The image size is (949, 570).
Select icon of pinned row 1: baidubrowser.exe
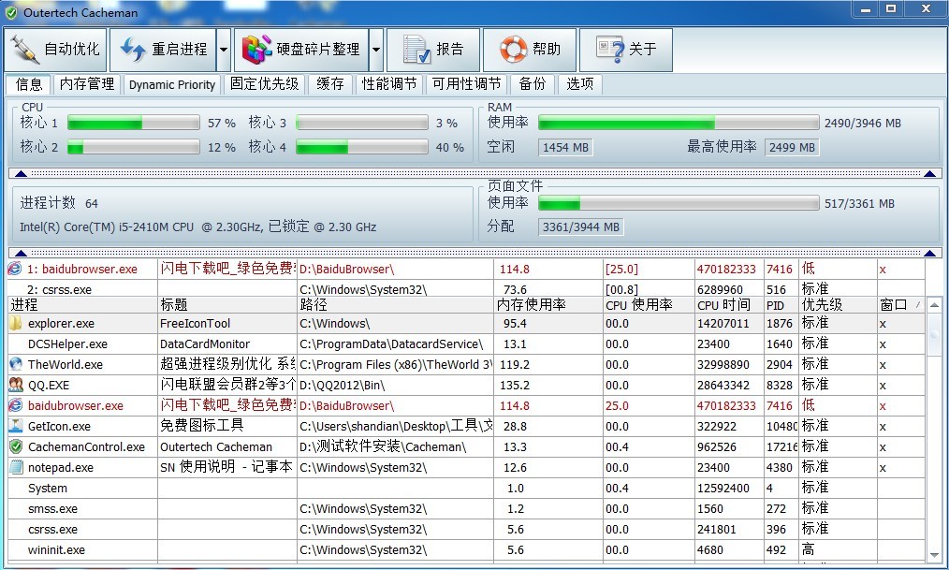[x=15, y=269]
